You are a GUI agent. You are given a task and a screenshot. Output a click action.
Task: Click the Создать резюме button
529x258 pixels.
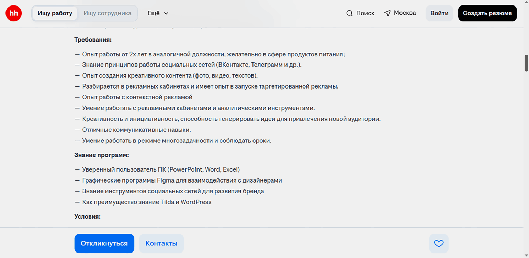click(x=487, y=13)
